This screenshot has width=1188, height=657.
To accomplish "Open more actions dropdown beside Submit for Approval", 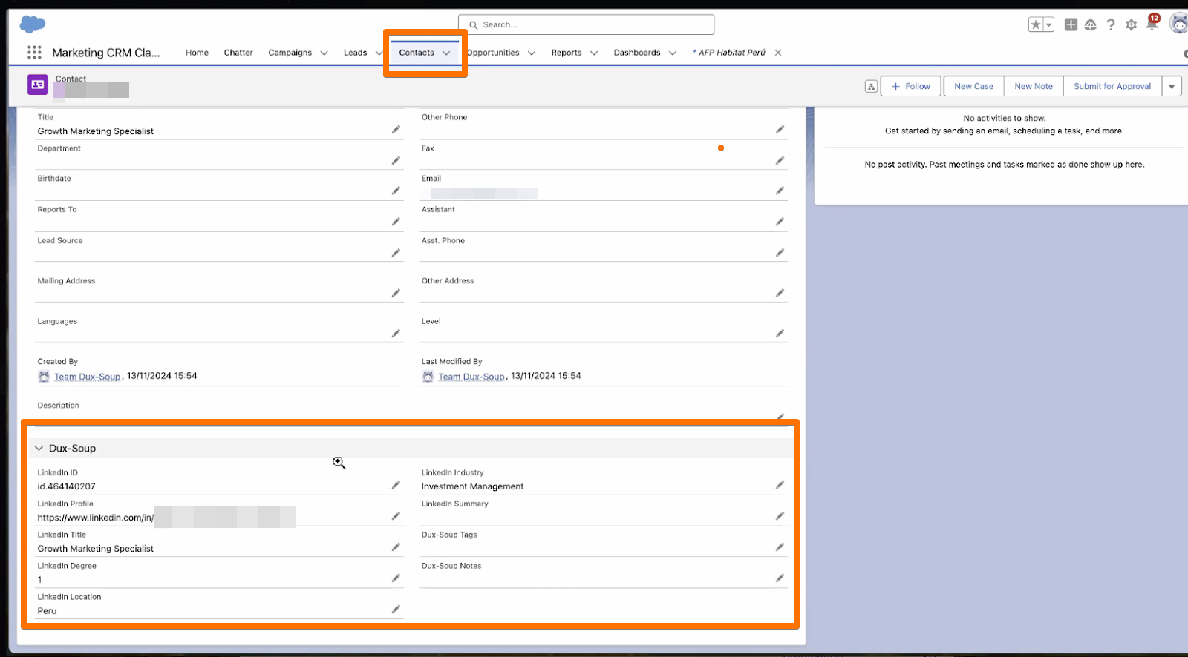I will pos(1172,87).
